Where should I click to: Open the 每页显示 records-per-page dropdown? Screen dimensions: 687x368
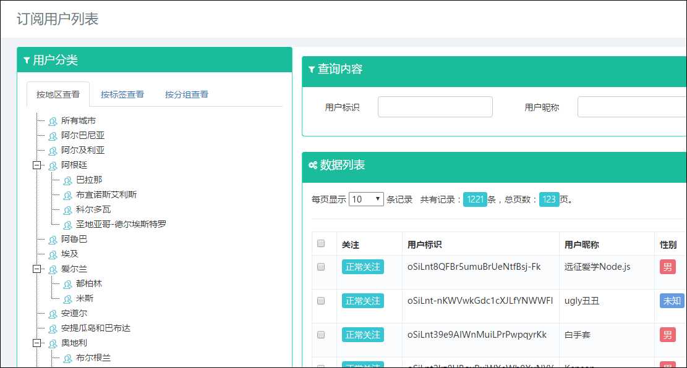click(366, 199)
